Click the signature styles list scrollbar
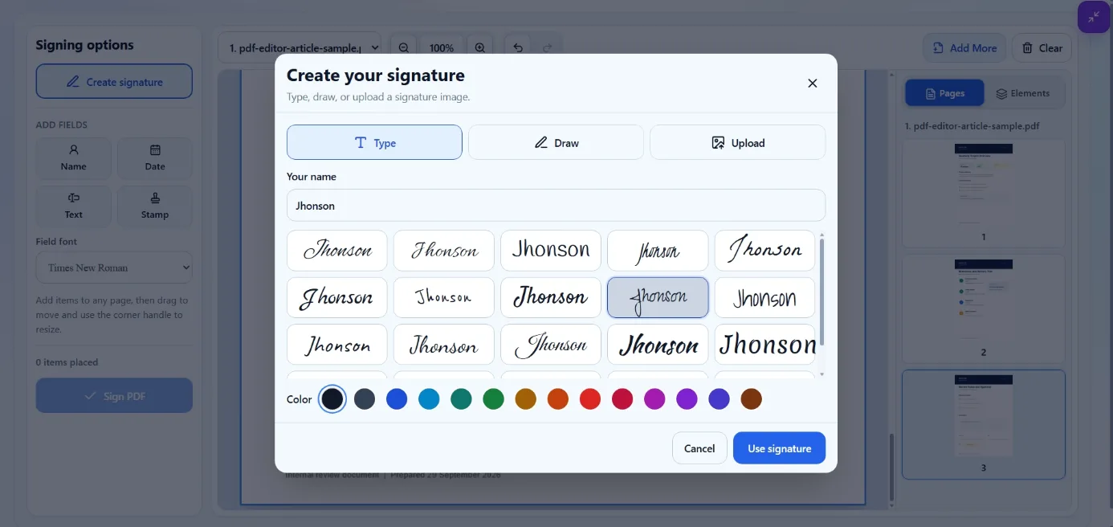Image resolution: width=1113 pixels, height=527 pixels. click(821, 291)
